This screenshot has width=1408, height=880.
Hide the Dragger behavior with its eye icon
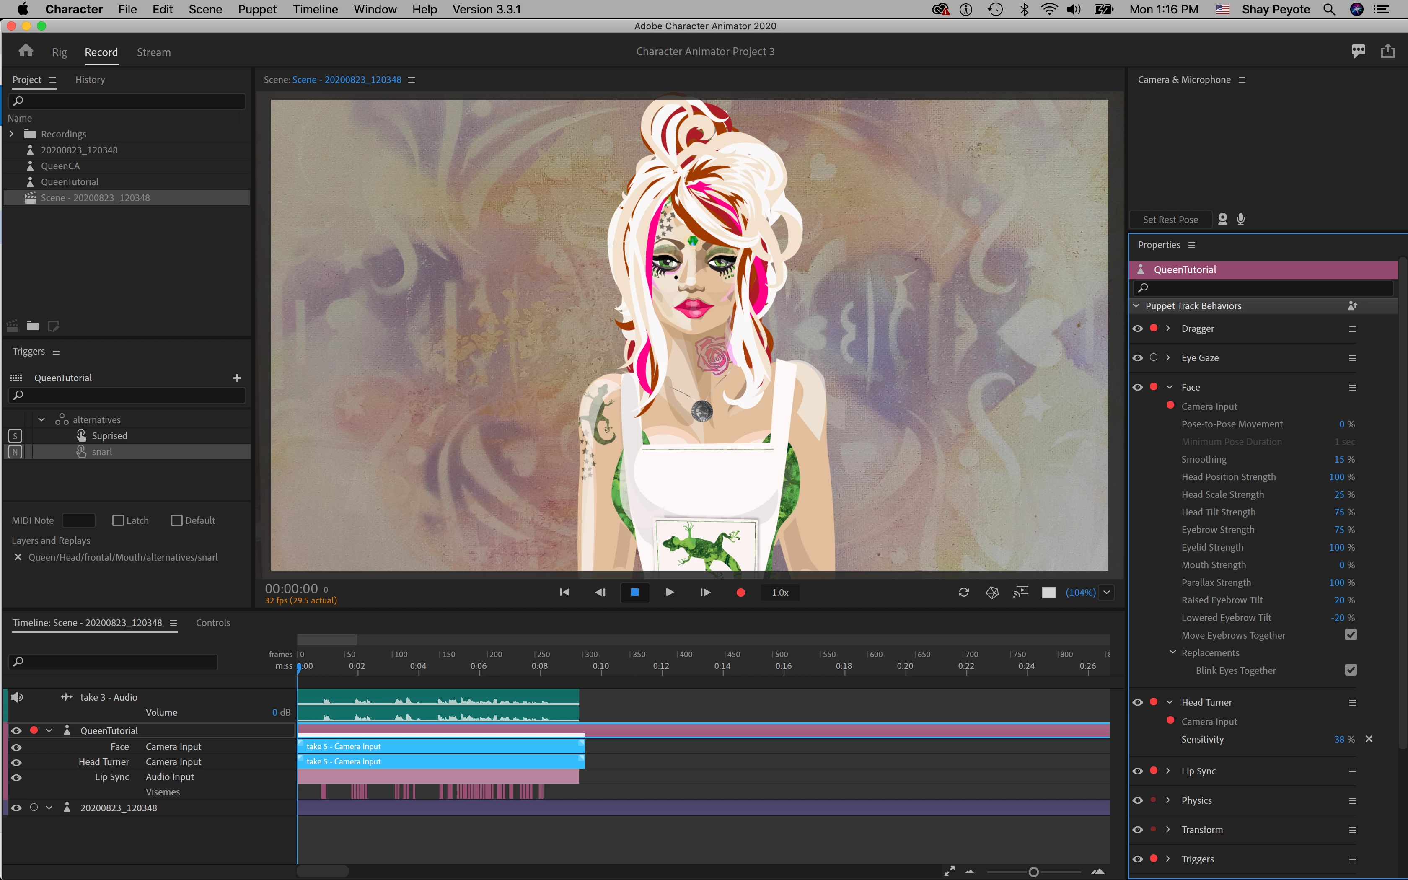tap(1137, 329)
